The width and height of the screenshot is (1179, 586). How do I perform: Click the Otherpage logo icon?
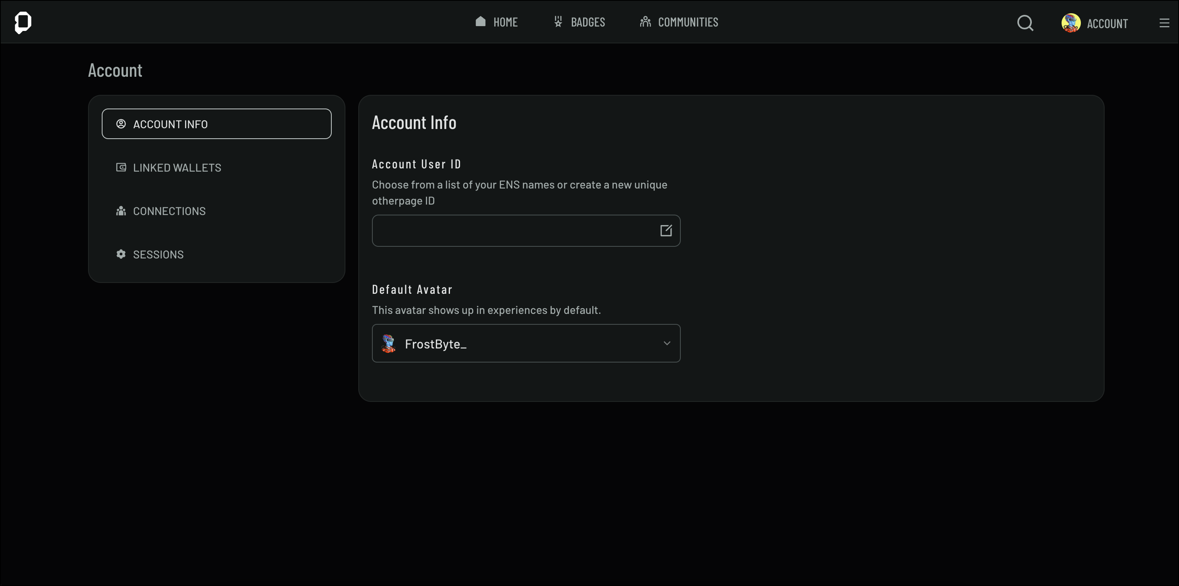pyautogui.click(x=23, y=23)
